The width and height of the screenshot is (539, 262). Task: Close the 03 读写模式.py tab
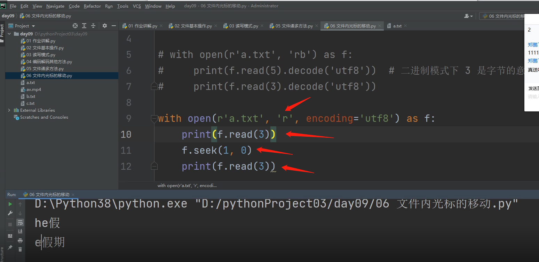pyautogui.click(x=262, y=26)
